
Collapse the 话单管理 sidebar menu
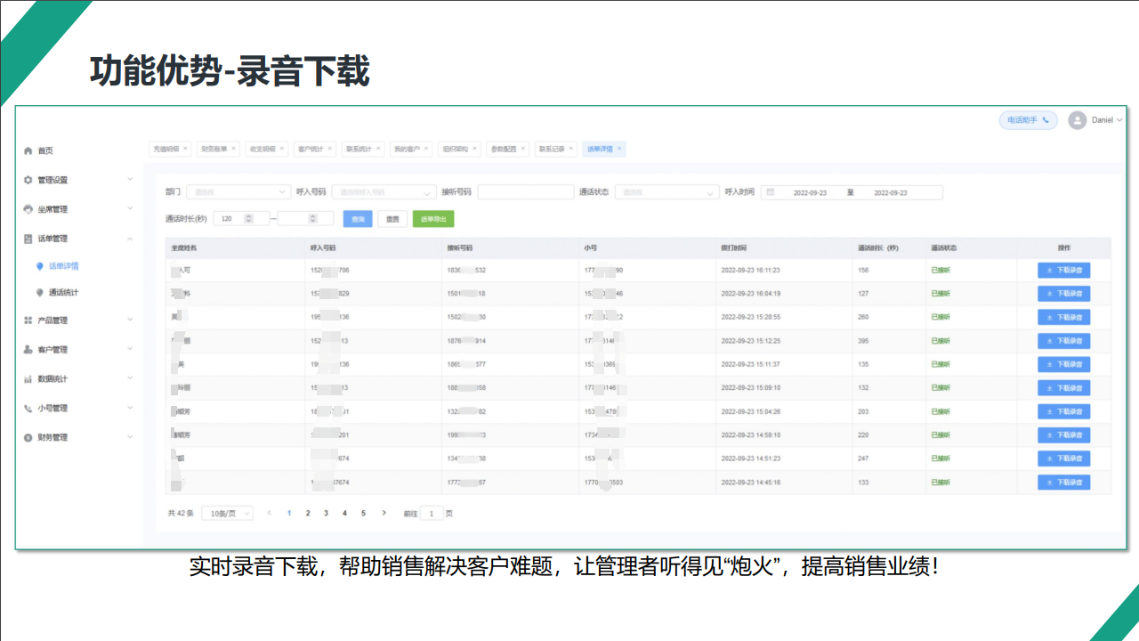click(130, 239)
